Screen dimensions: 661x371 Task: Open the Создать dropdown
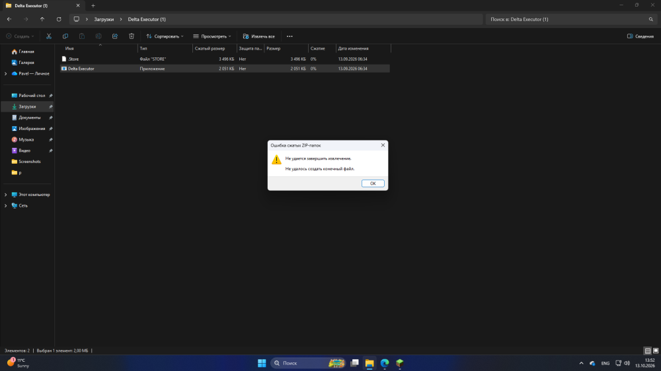(20, 36)
